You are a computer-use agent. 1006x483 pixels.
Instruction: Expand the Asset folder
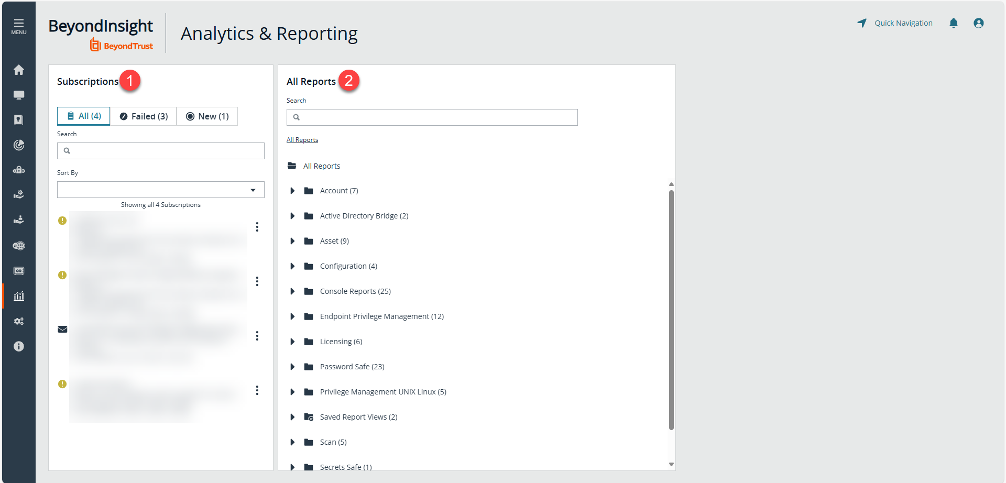point(292,241)
